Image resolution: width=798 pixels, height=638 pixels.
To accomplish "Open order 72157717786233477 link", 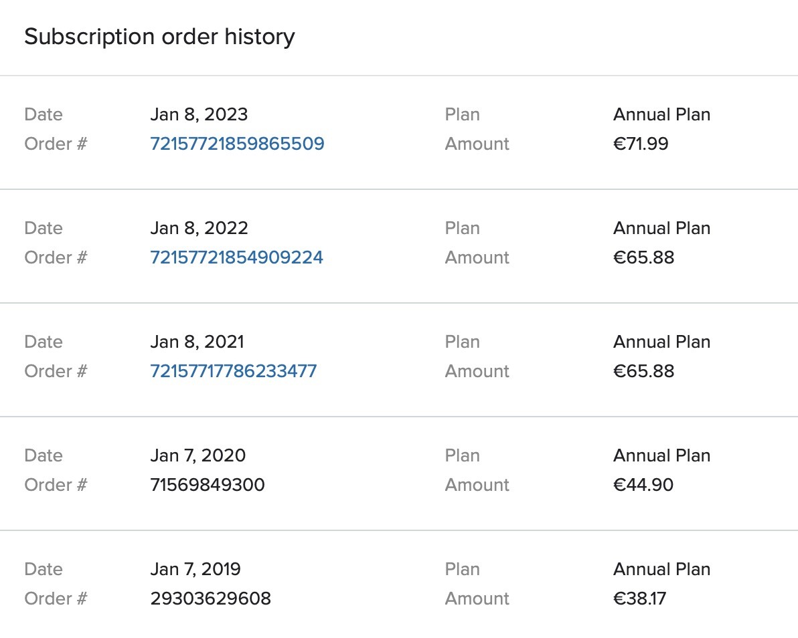I will click(x=234, y=371).
